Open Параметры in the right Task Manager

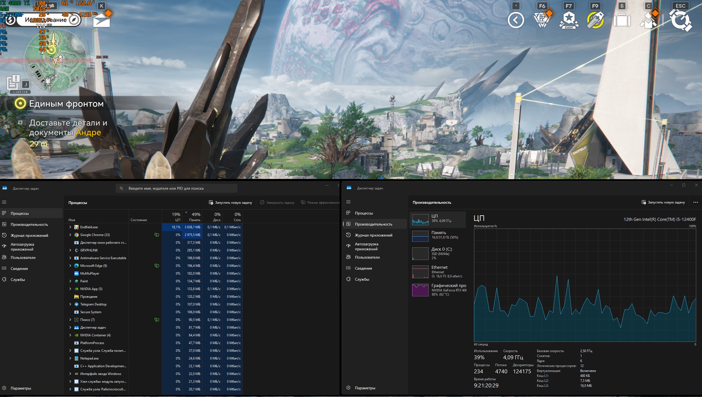point(365,388)
